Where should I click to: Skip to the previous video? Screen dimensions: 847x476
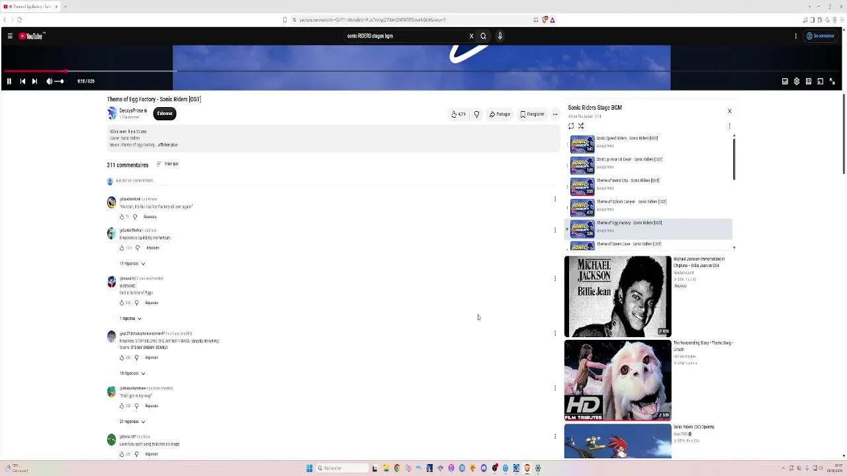click(x=22, y=81)
